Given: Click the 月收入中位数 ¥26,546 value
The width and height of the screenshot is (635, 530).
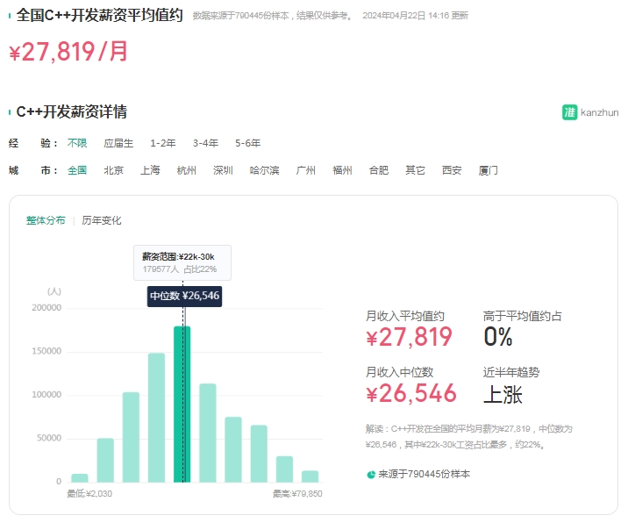Looking at the screenshot, I should tap(411, 393).
